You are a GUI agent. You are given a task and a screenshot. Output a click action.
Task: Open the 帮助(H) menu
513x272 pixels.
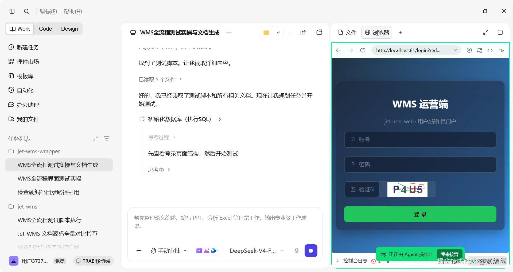[x=73, y=11]
